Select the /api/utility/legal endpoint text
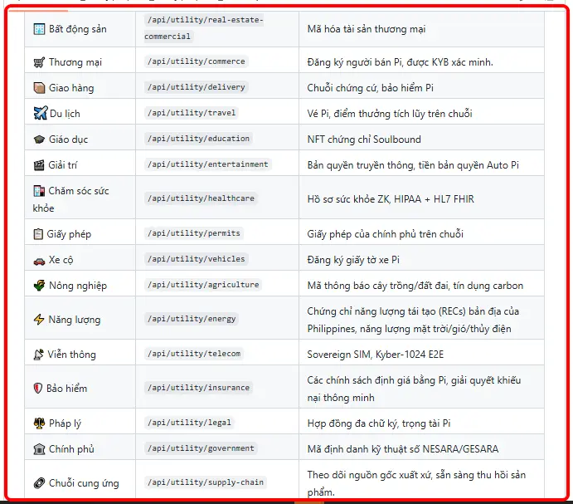The width and height of the screenshot is (573, 504). pos(189,423)
